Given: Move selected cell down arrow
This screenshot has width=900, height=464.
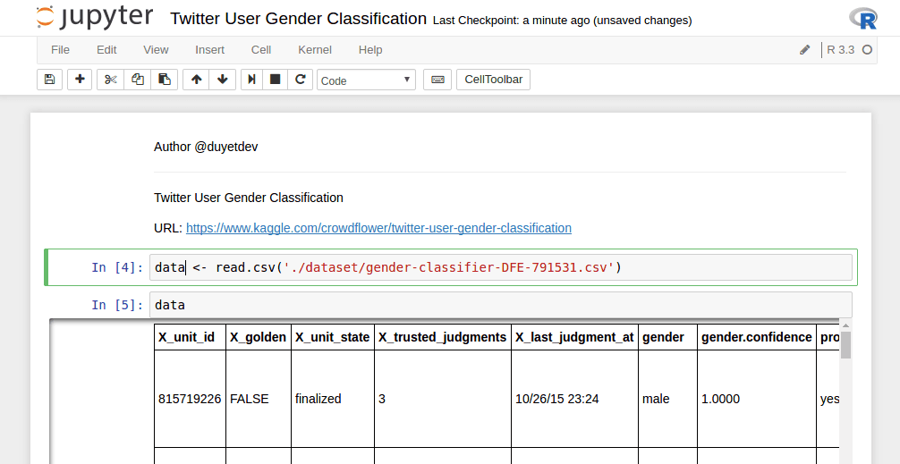Looking at the screenshot, I should tap(223, 80).
